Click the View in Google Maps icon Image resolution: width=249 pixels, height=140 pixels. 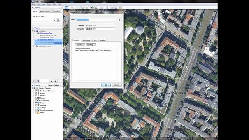120,7
